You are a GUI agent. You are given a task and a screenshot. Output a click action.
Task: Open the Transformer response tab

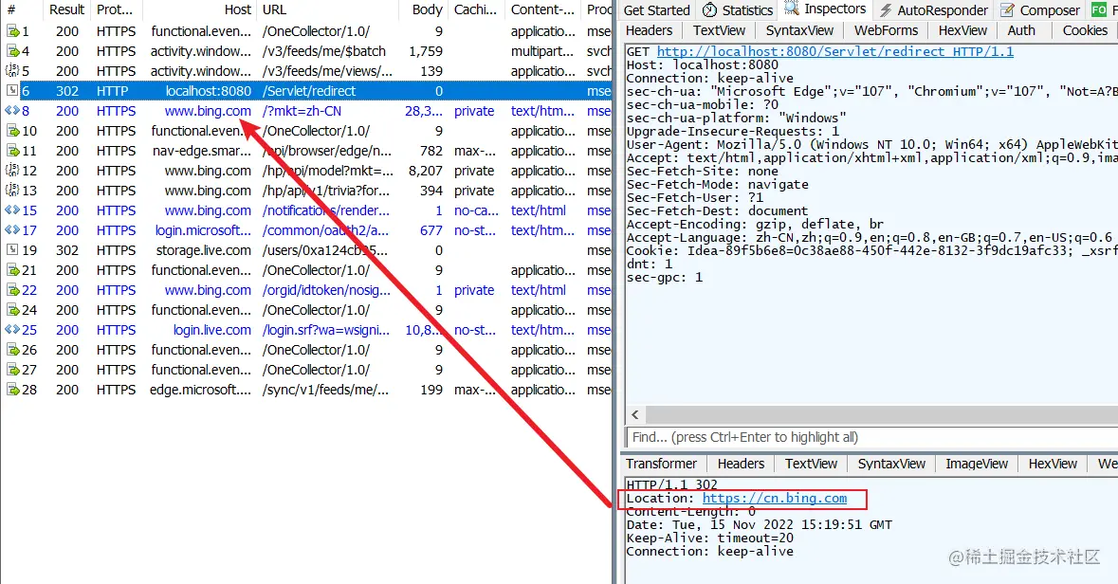pyautogui.click(x=661, y=464)
